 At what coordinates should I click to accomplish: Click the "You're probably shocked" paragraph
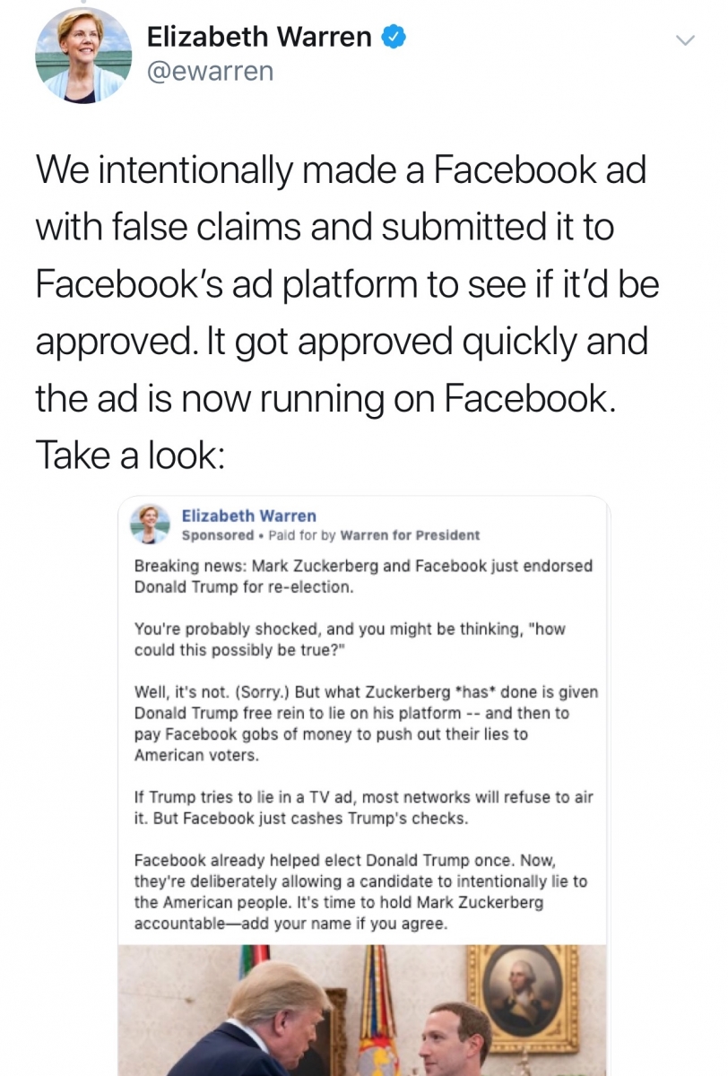click(350, 639)
